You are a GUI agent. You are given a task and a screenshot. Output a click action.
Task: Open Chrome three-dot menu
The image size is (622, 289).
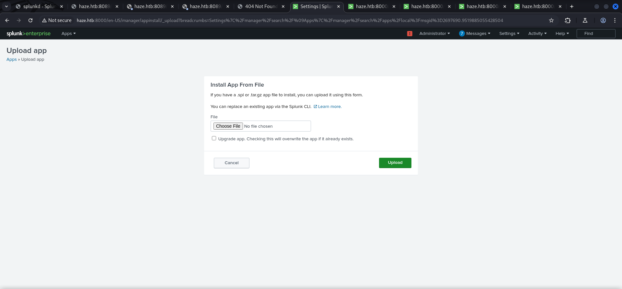(615, 20)
